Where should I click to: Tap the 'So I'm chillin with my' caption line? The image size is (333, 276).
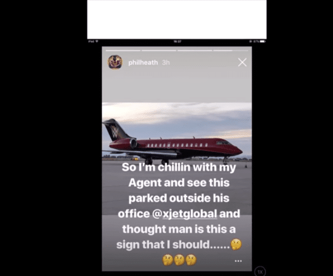[x=179, y=167]
